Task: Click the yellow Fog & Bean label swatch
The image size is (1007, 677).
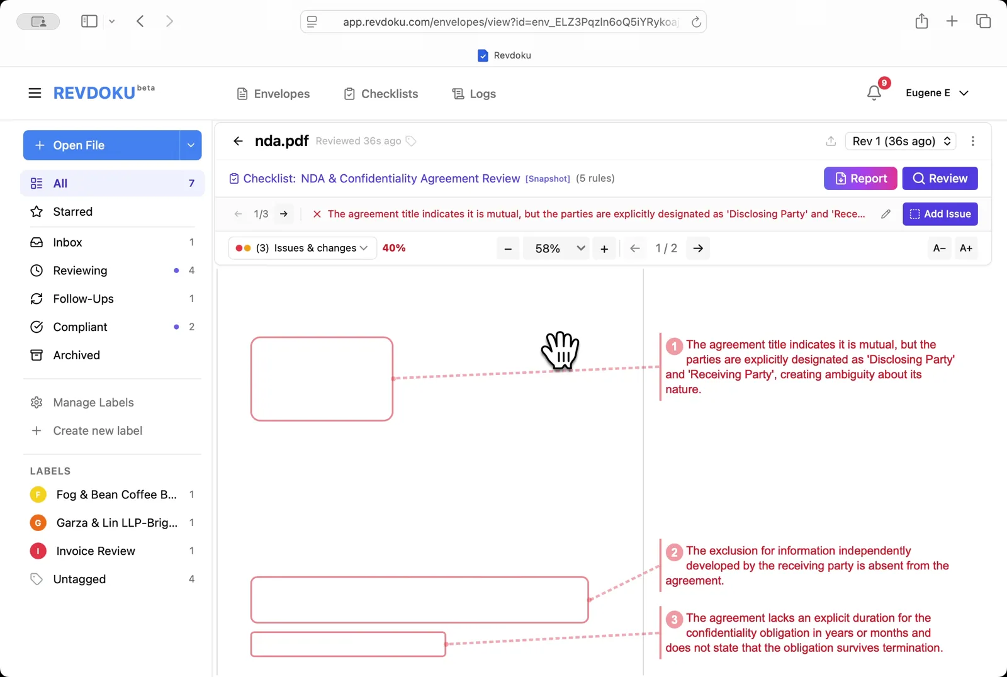Action: pyautogui.click(x=38, y=495)
